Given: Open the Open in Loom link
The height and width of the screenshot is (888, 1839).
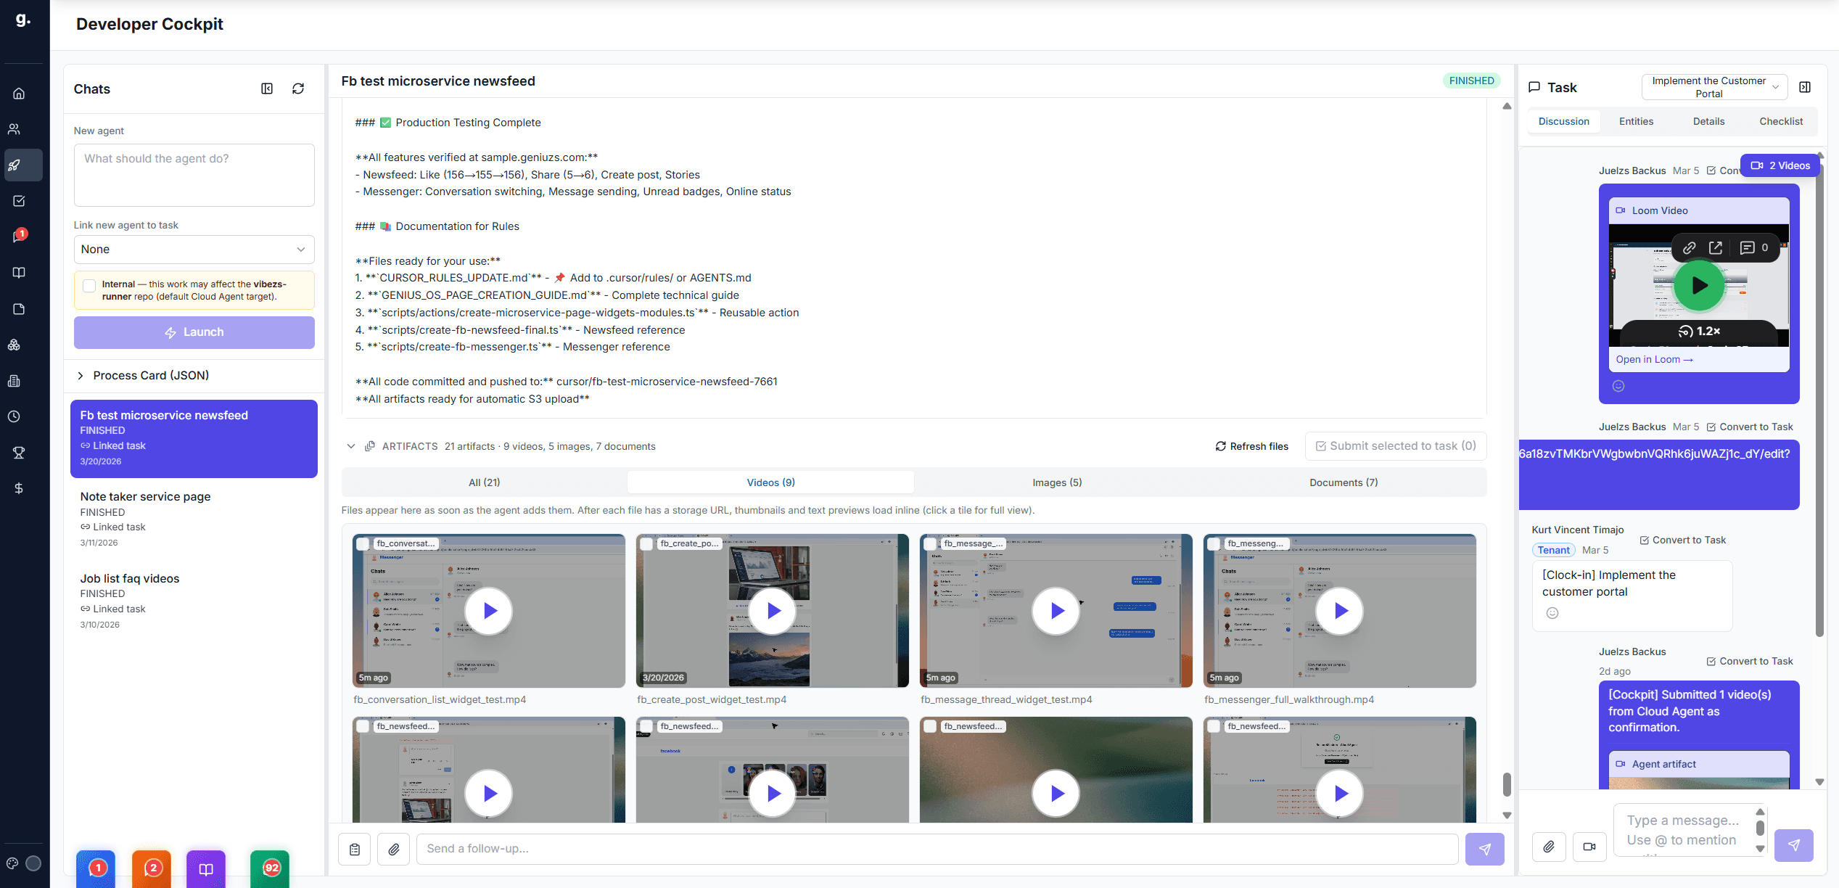Looking at the screenshot, I should coord(1653,360).
